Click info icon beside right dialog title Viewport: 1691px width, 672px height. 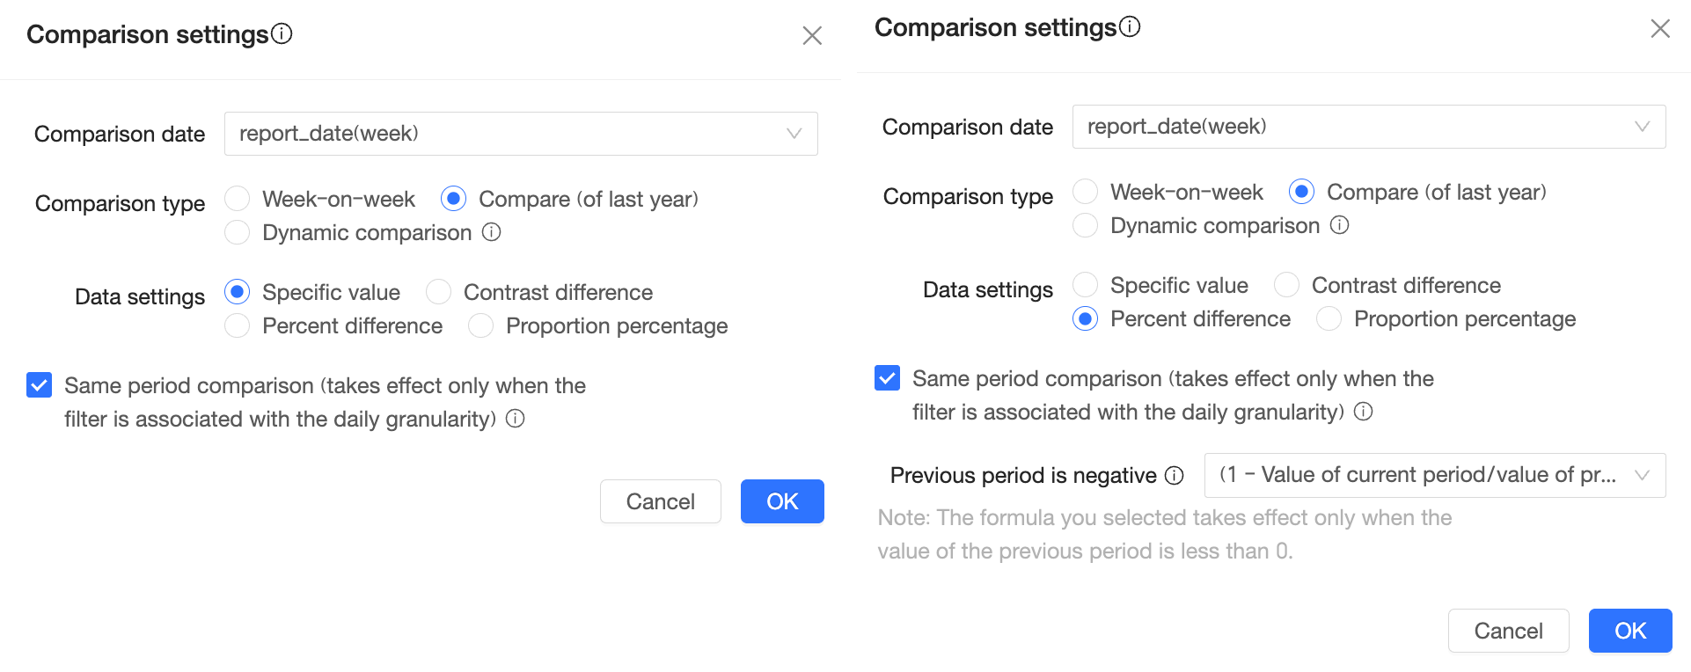(x=1130, y=27)
